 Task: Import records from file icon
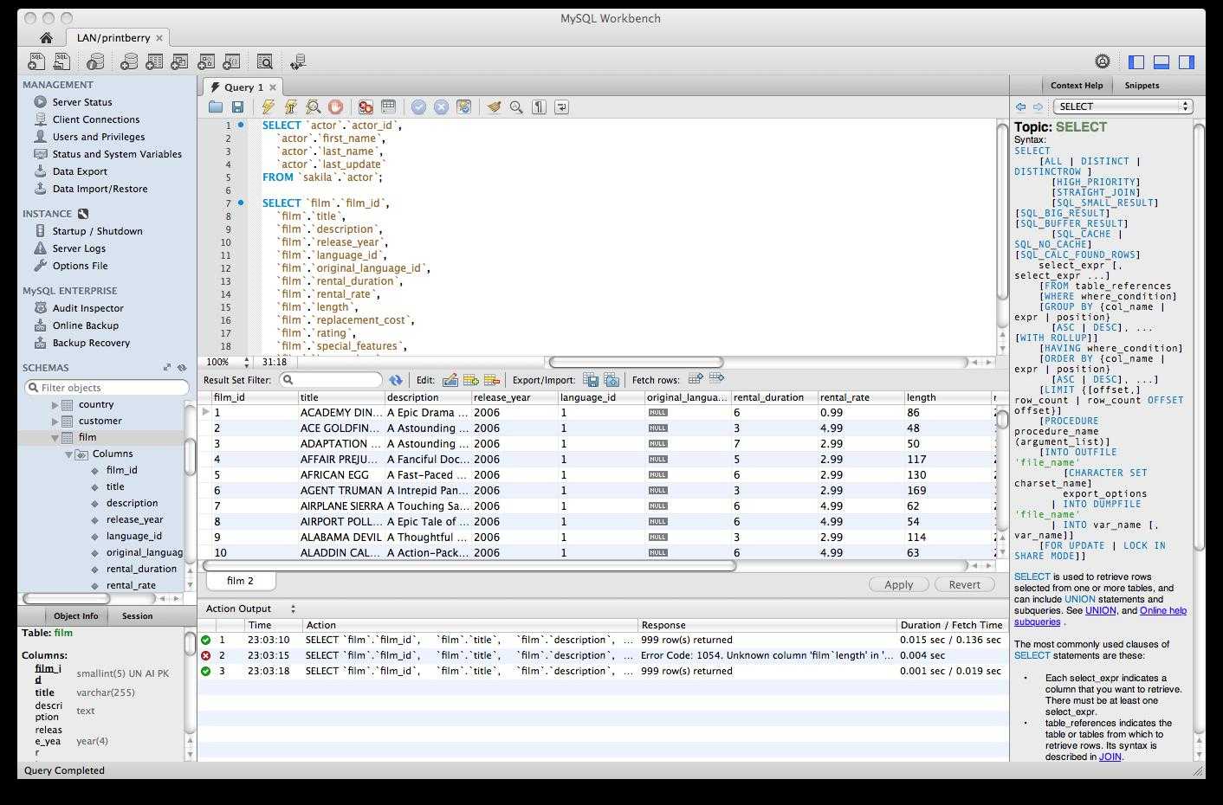pyautogui.click(x=611, y=380)
